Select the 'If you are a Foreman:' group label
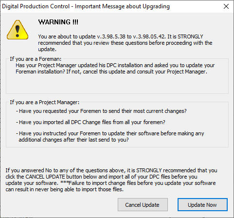The image size is (234, 218). 36,59
